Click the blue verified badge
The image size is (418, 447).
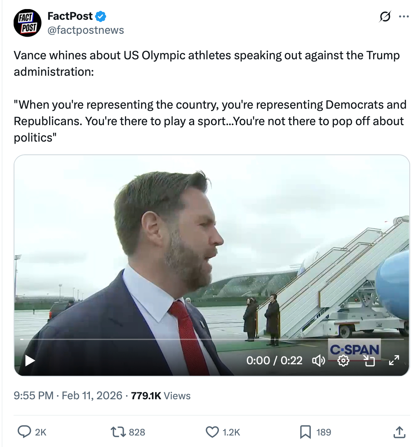point(101,17)
